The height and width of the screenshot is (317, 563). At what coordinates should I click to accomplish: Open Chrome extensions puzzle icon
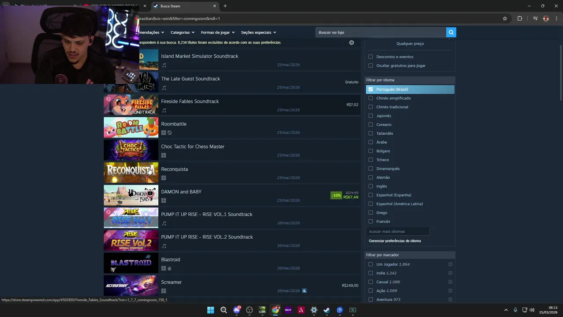point(520,18)
